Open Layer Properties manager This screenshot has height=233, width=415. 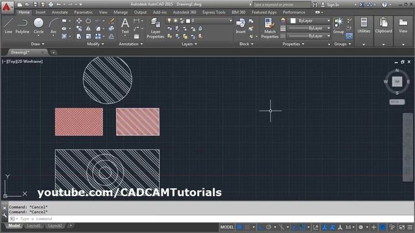pos(156,28)
